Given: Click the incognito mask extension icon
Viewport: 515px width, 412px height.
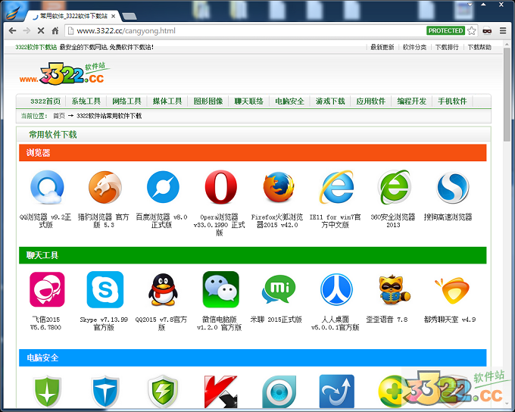Looking at the screenshot, I should point(487,31).
